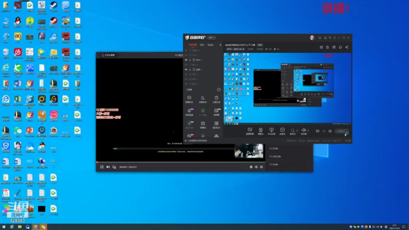
Task: Click the PK tool with red badge
Action: pos(189,135)
